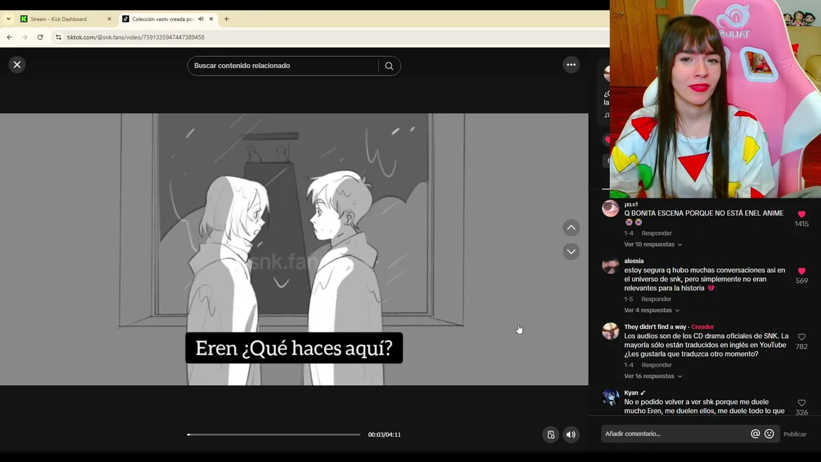The width and height of the screenshot is (821, 462).
Task: Toggle the auto-scroll icon beside volume
Action: [x=550, y=434]
